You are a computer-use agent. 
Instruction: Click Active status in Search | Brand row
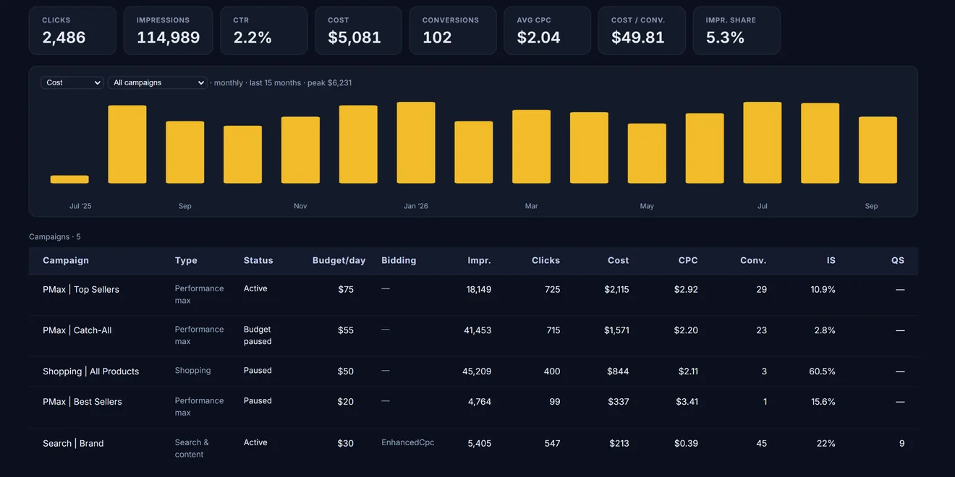pos(255,442)
